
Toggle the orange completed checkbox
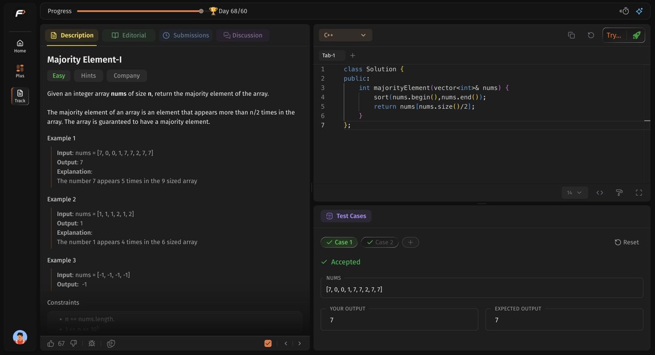[x=268, y=344]
